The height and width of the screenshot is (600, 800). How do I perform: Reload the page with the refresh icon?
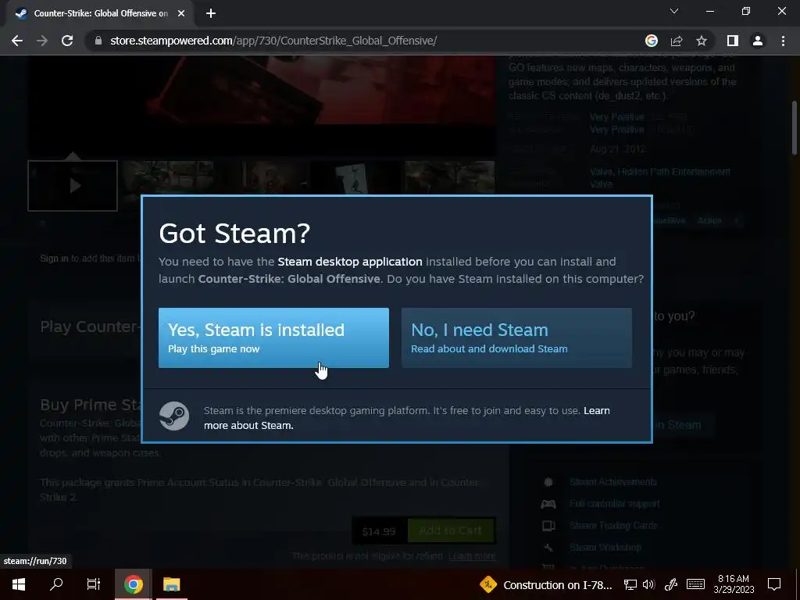(67, 41)
